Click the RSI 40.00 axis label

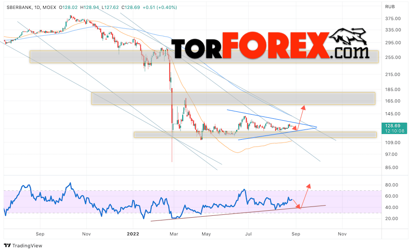tap(391, 207)
